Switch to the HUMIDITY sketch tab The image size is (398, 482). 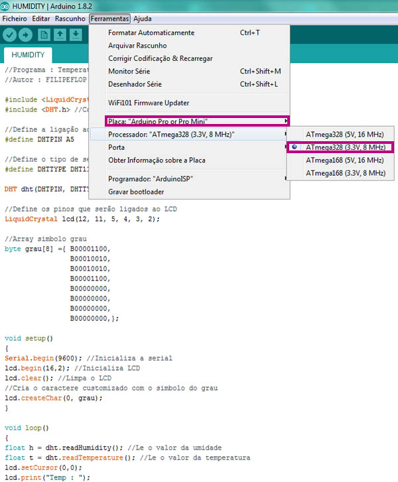(x=28, y=55)
